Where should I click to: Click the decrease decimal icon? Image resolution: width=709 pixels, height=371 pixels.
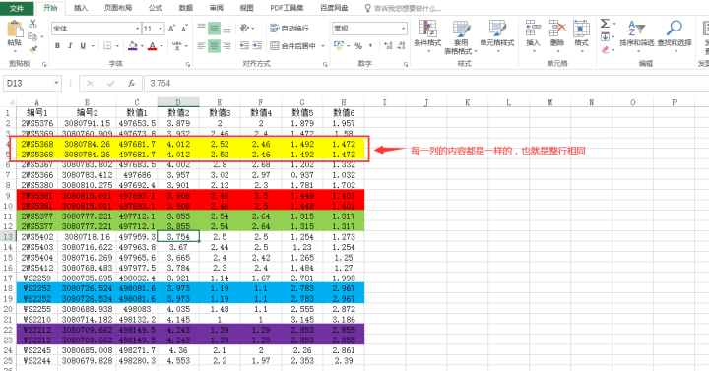click(401, 46)
